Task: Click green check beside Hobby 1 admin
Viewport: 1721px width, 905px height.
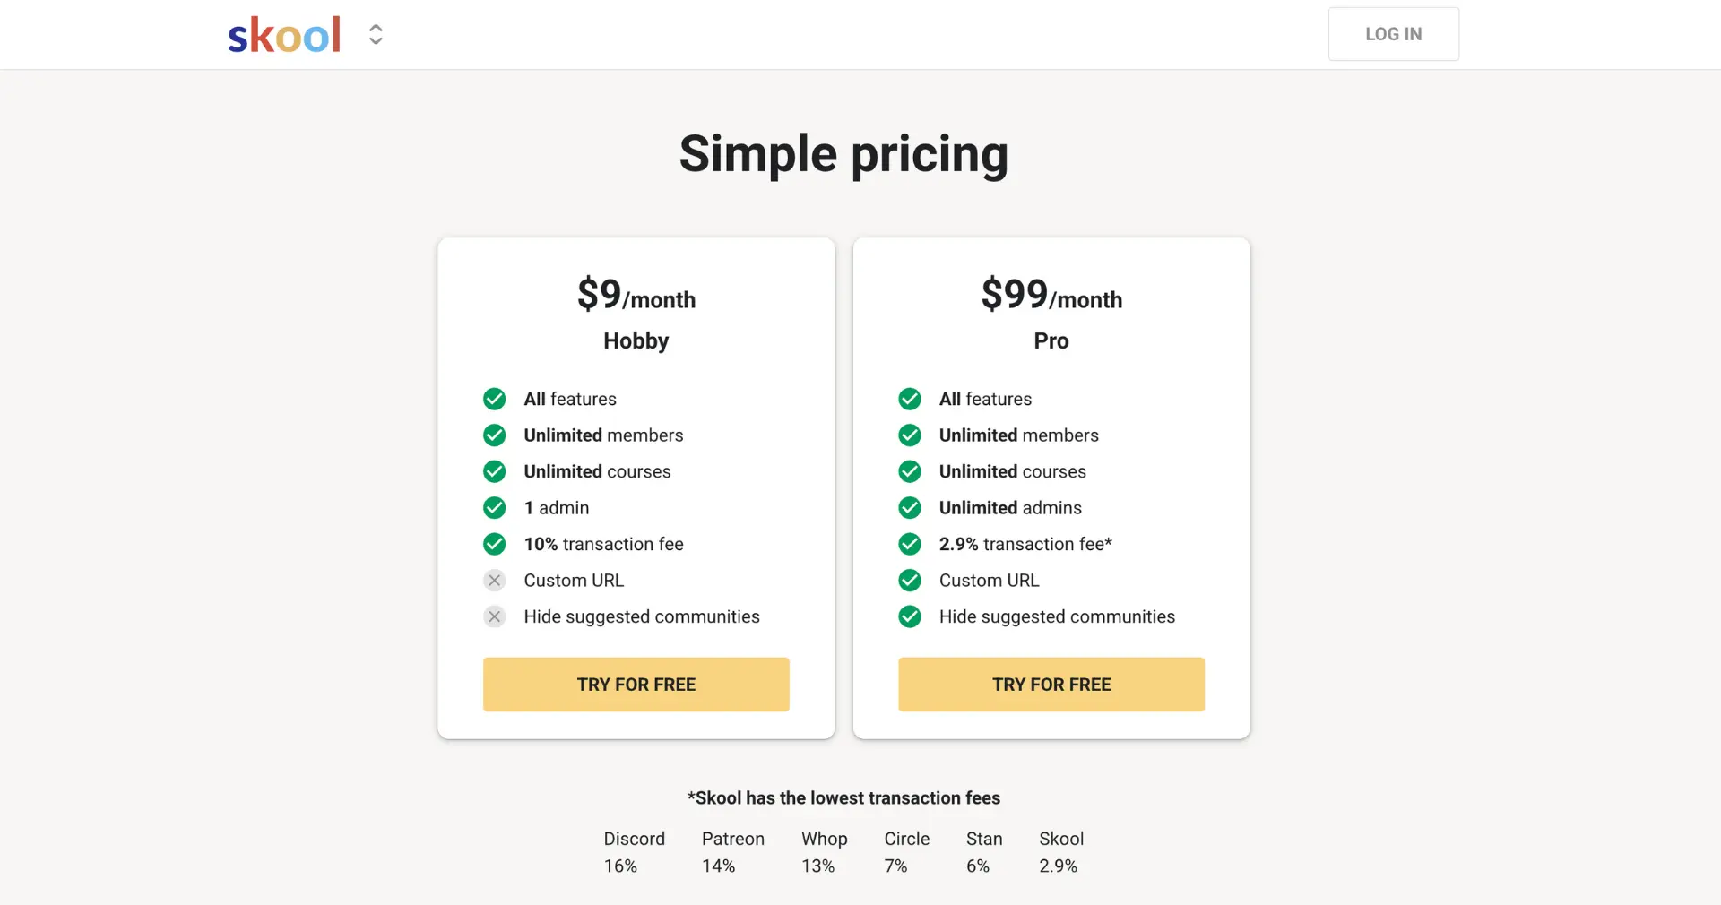Action: click(x=494, y=508)
